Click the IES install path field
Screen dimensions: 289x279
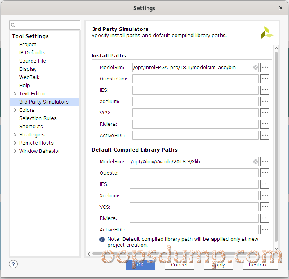196,90
